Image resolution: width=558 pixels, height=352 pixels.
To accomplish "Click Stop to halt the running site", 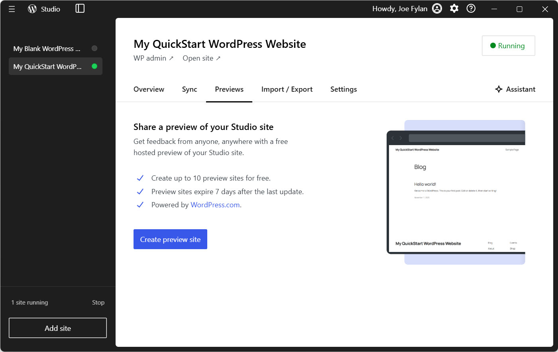I will coord(98,302).
